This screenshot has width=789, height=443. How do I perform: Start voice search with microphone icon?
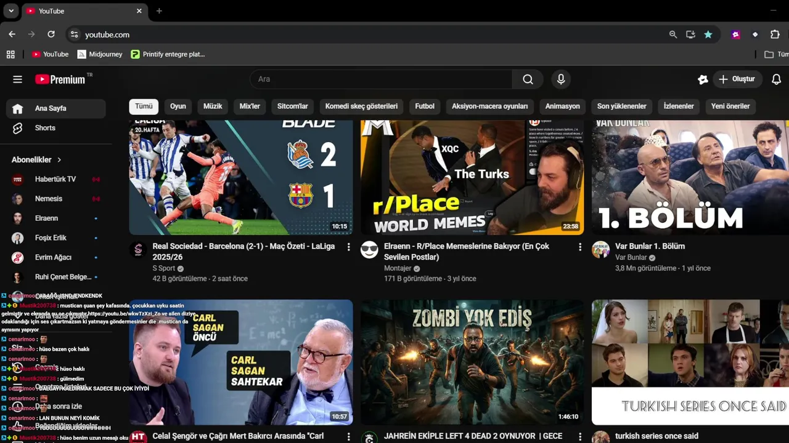tap(560, 79)
